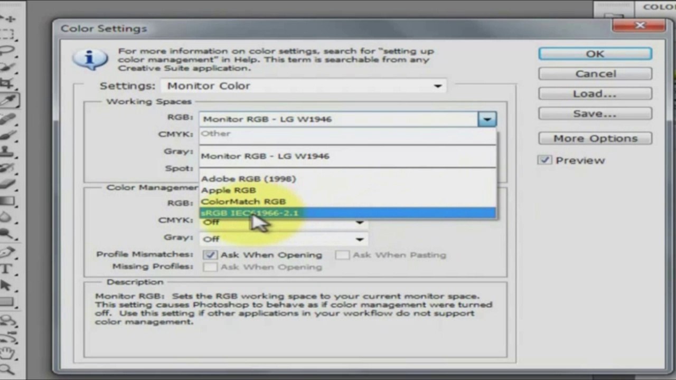
Task: Click the Missing Profiles label
Action: (153, 267)
